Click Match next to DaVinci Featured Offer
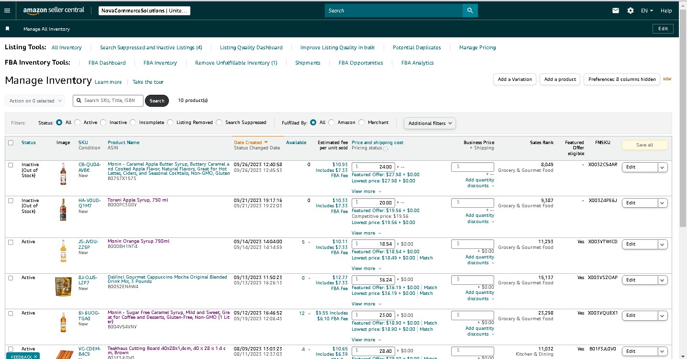 click(431, 288)
